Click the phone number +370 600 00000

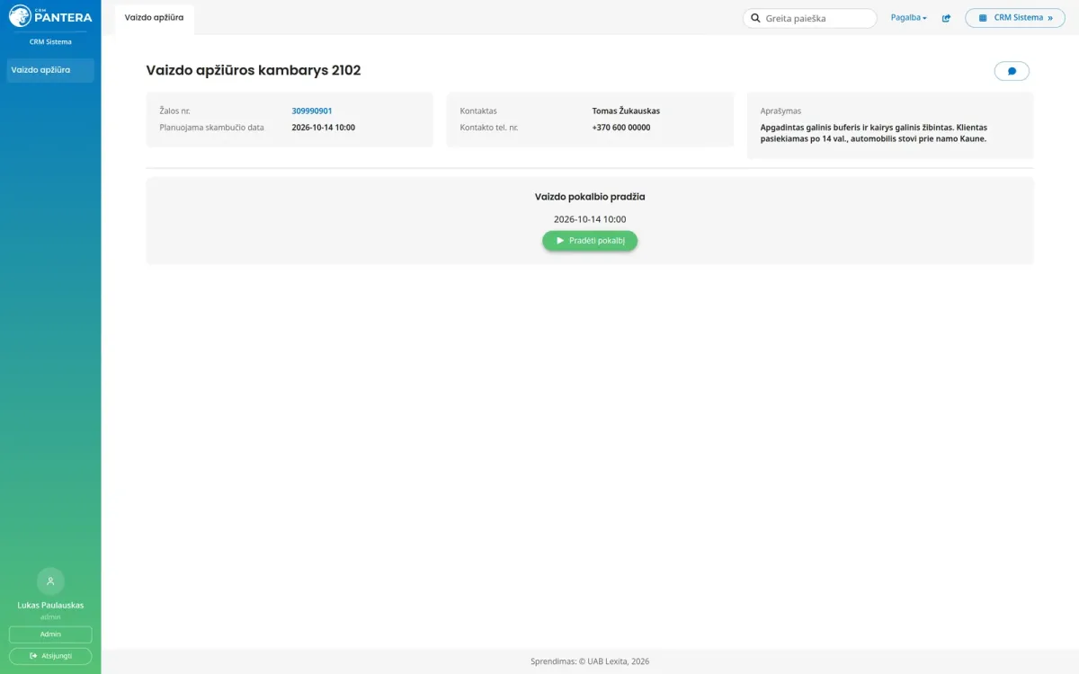(x=621, y=128)
